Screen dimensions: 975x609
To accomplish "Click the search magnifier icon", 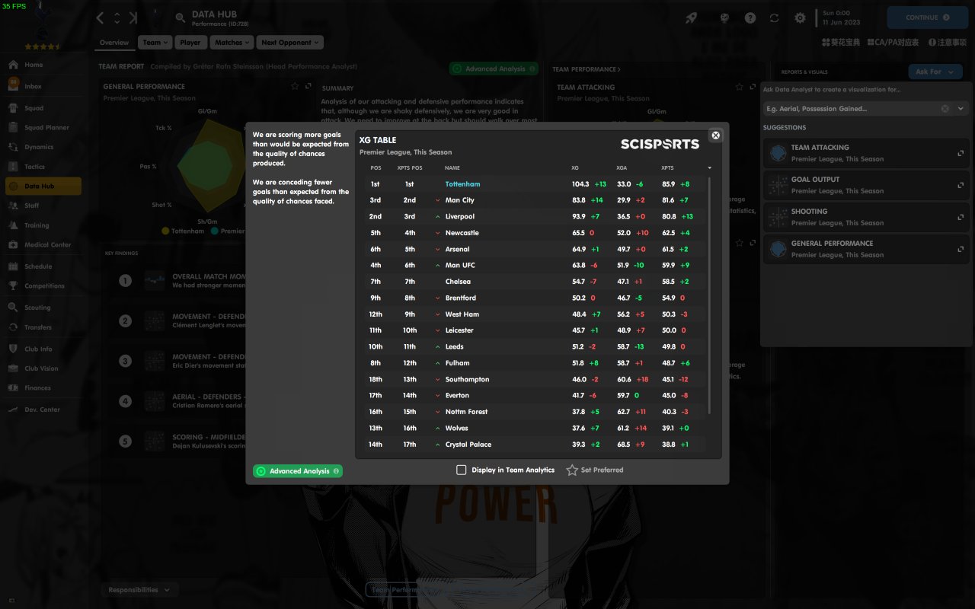I will (181, 18).
